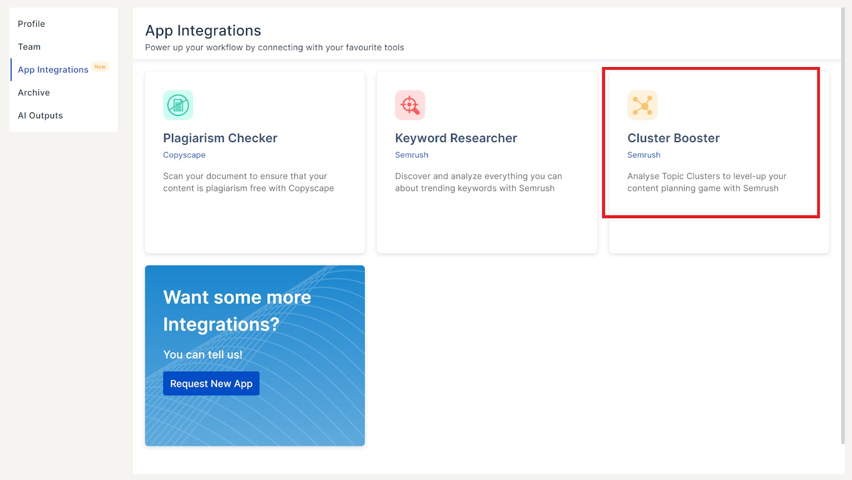Navigate to AI Outputs

coord(40,115)
